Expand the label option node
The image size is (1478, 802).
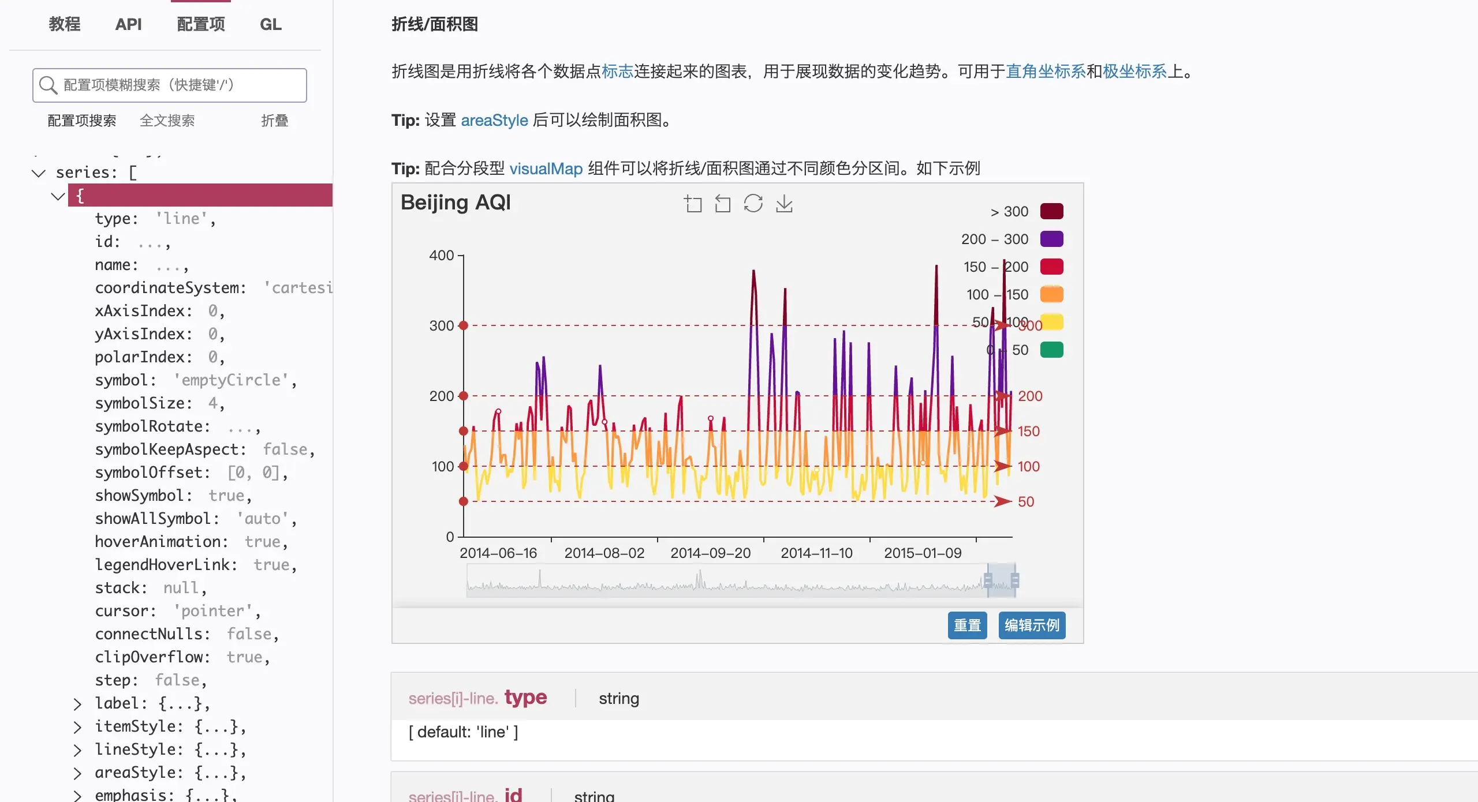(77, 704)
